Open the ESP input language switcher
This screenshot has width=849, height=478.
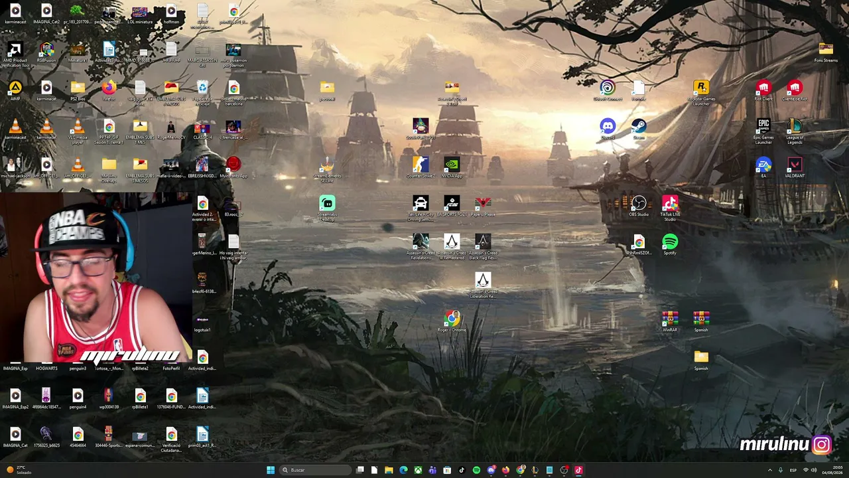[x=793, y=470]
